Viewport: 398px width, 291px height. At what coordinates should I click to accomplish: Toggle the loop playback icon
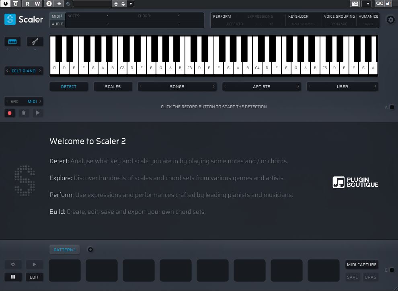coord(13,264)
